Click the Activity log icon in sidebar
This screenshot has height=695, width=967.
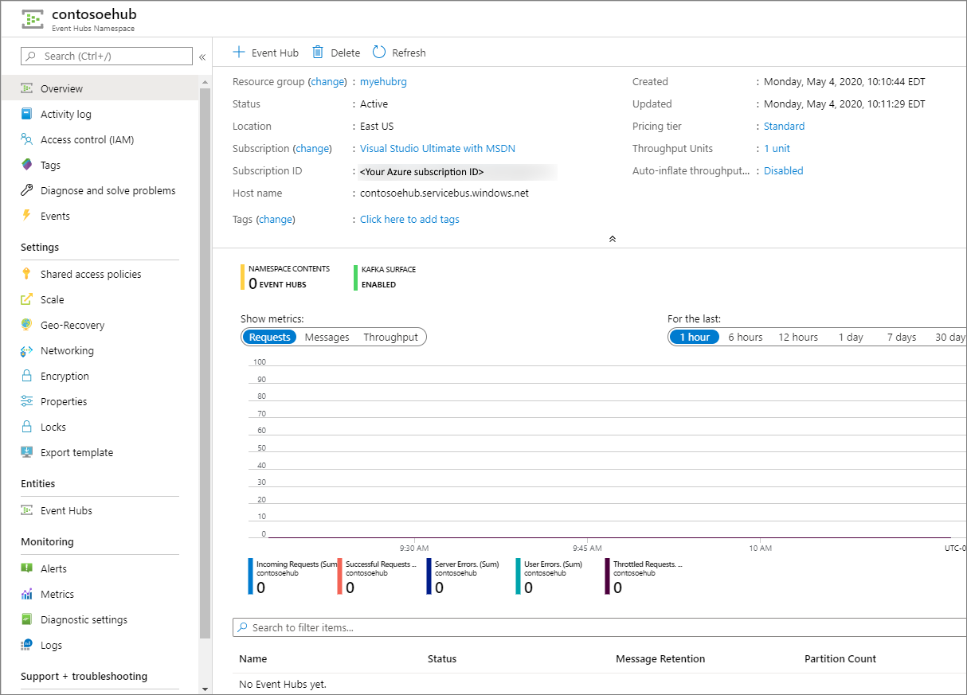(x=27, y=114)
